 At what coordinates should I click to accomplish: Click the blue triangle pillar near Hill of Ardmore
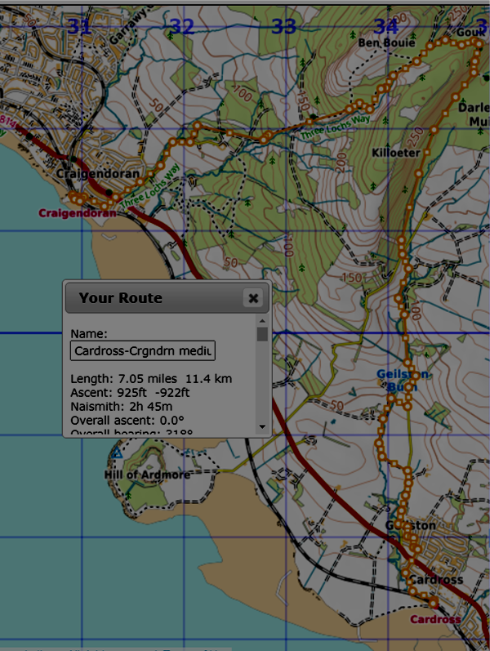click(118, 452)
